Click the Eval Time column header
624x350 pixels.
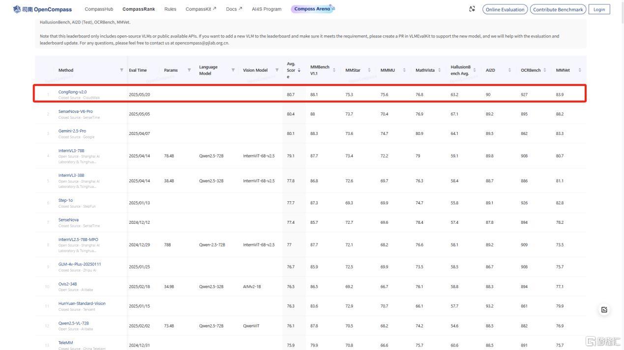pyautogui.click(x=138, y=70)
